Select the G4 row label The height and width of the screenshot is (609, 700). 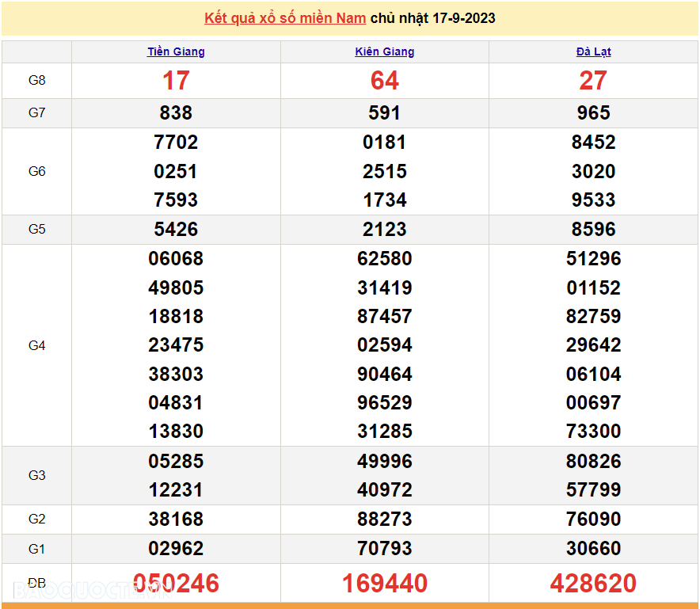point(36,345)
